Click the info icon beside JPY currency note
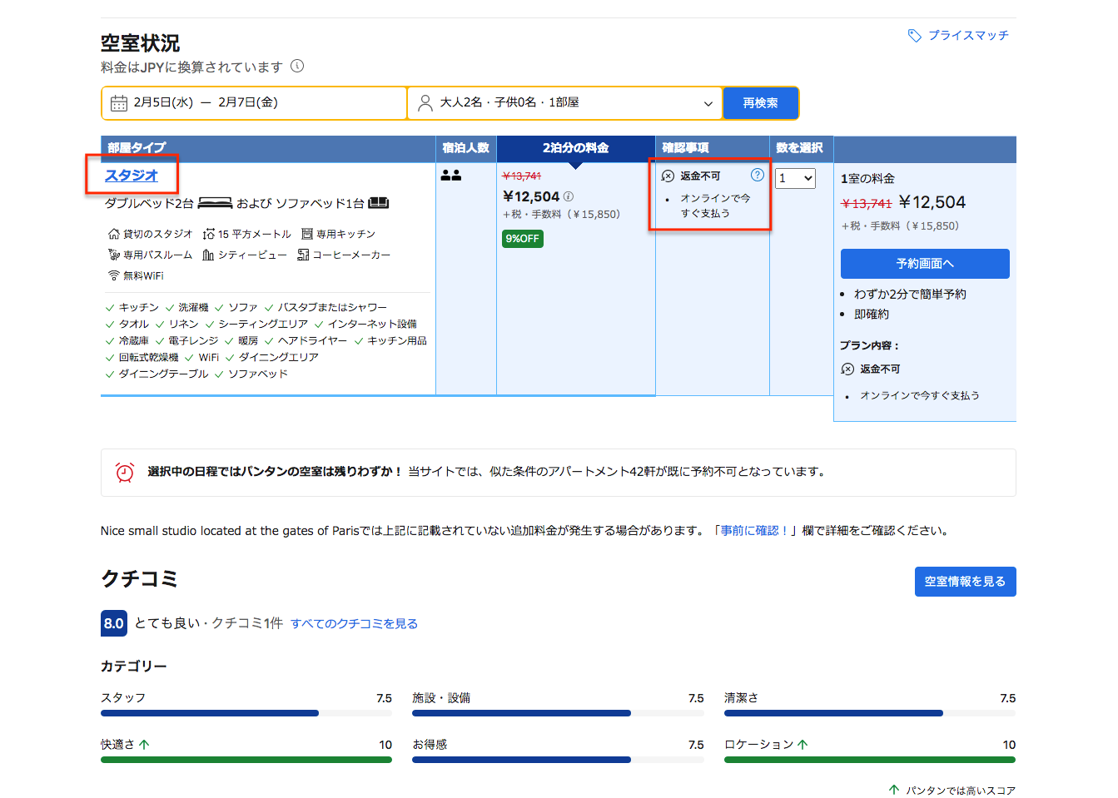This screenshot has width=1118, height=798. pos(297,67)
